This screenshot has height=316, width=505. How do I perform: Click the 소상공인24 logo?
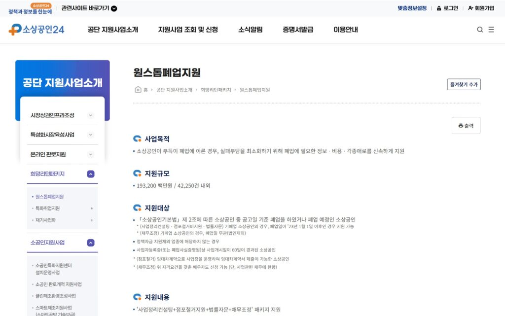click(x=36, y=30)
